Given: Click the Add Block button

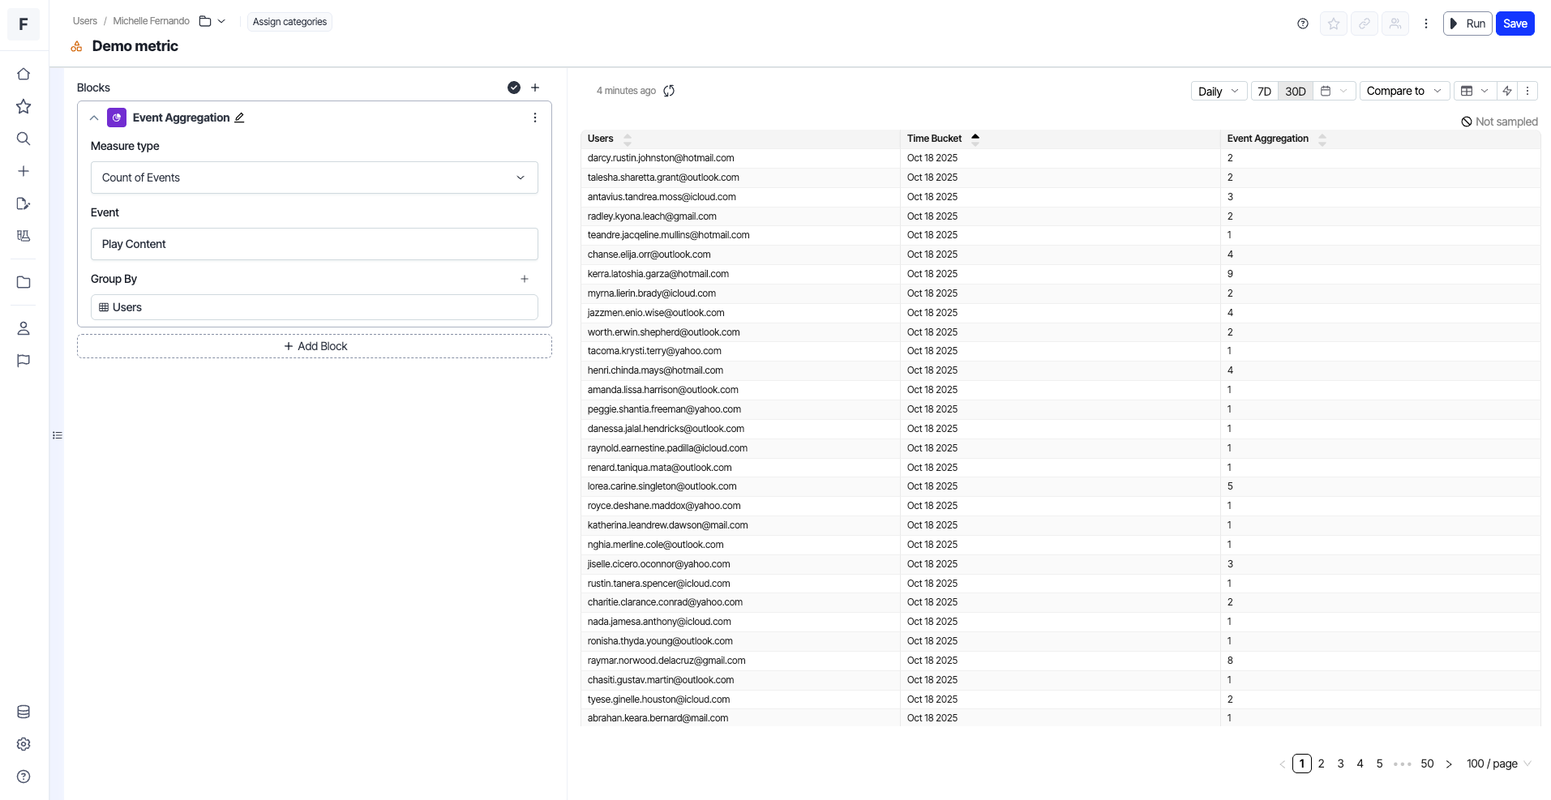Looking at the screenshot, I should coord(315,346).
